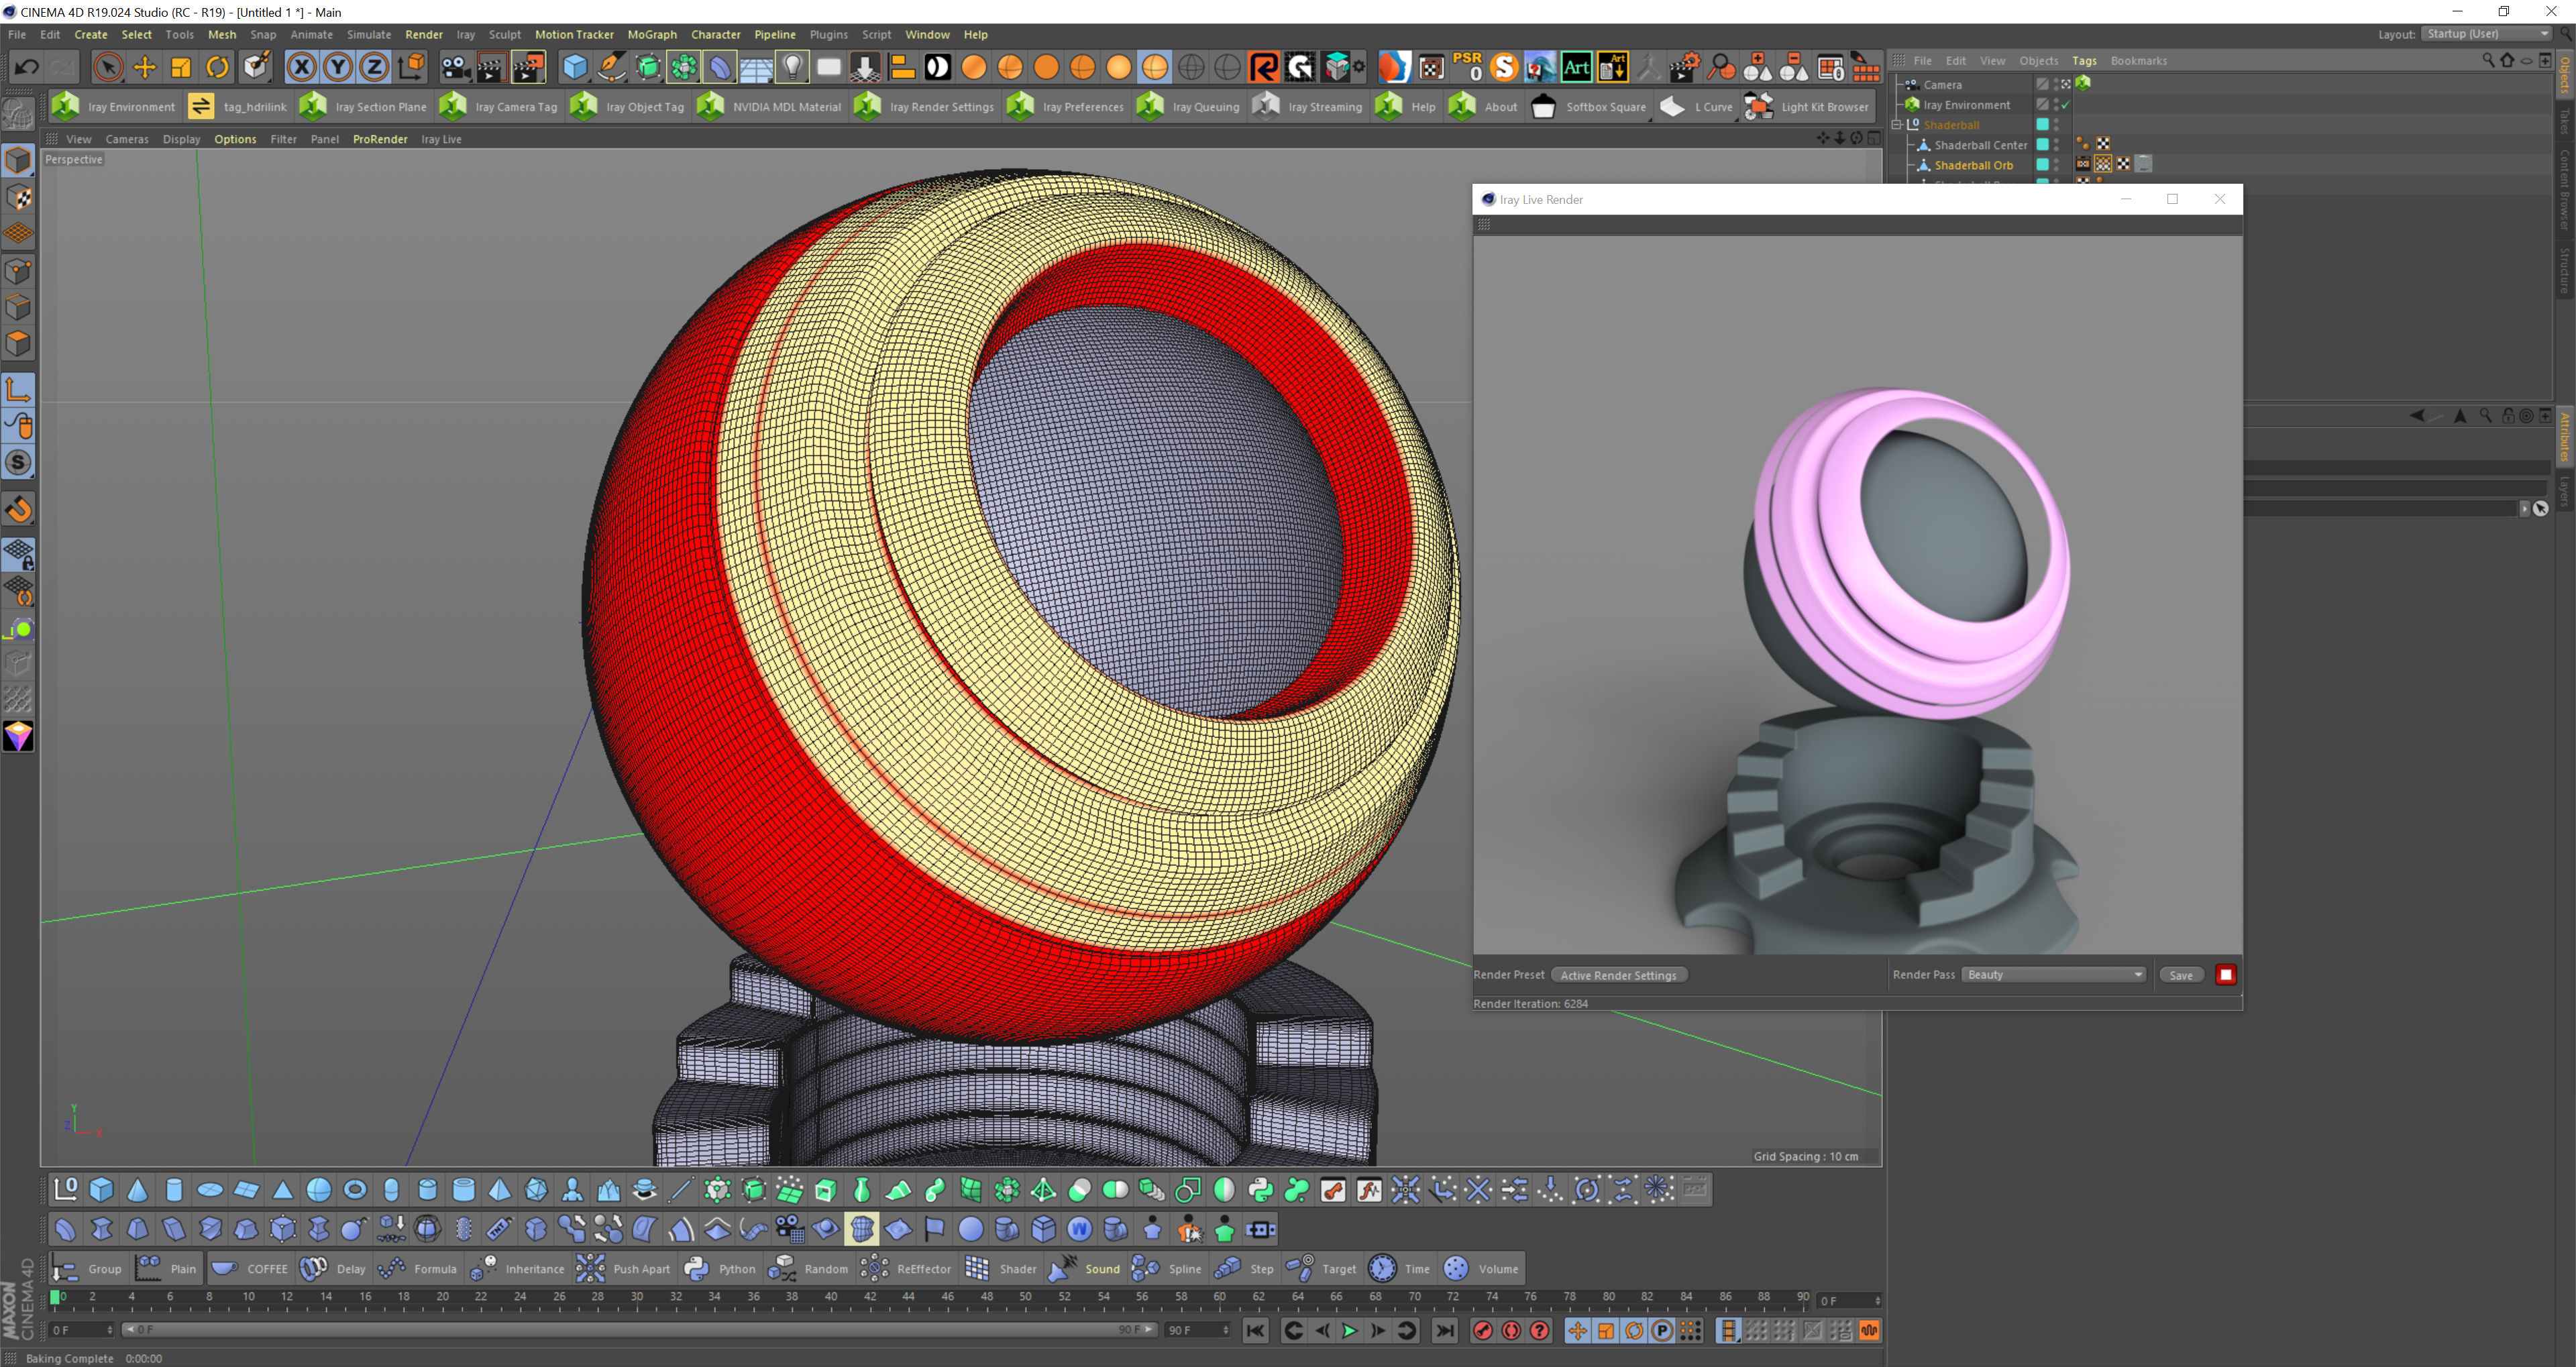Click the end frame 90 F field
2576x1367 pixels.
pyautogui.click(x=1198, y=1330)
